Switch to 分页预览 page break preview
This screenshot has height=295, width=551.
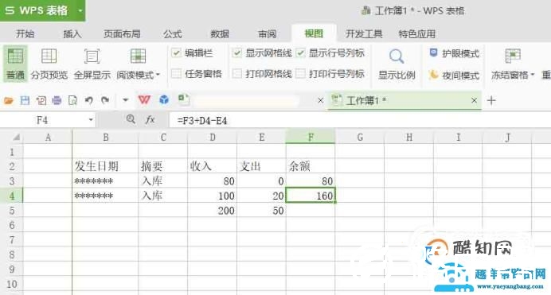click(49, 64)
